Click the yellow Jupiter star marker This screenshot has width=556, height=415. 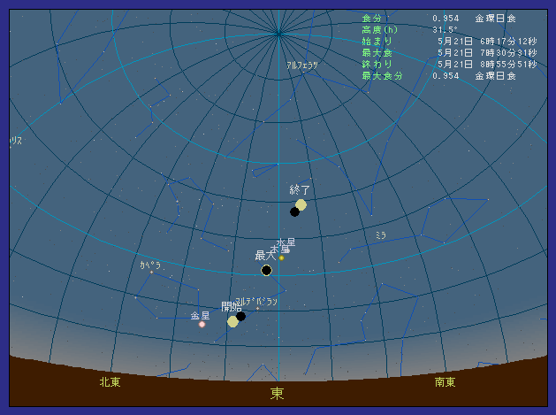coord(281,257)
